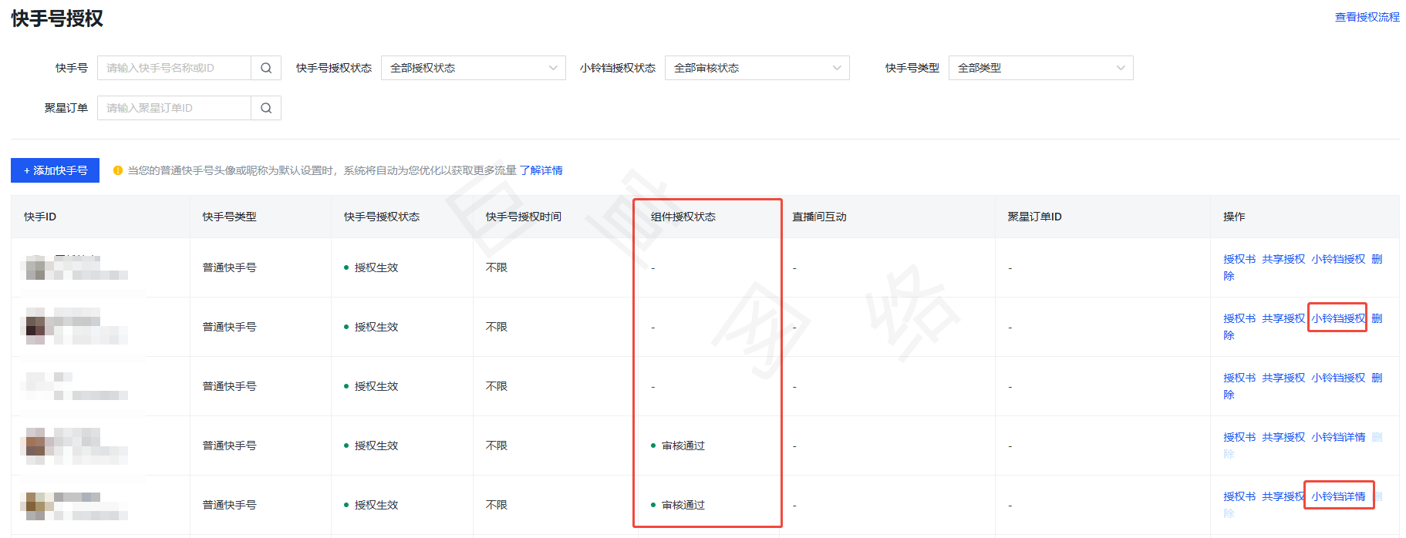
Task: Open 授权书 in the fourth table row
Action: coord(1239,437)
